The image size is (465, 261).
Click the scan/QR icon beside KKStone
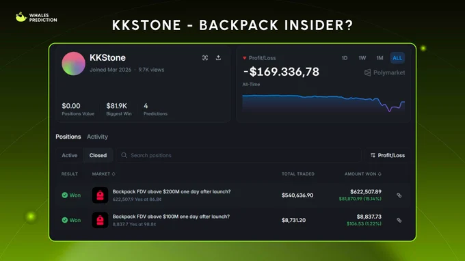(x=205, y=58)
